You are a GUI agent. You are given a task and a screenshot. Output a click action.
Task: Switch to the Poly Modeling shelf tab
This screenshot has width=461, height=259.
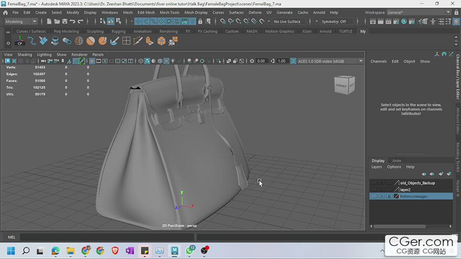(x=66, y=31)
